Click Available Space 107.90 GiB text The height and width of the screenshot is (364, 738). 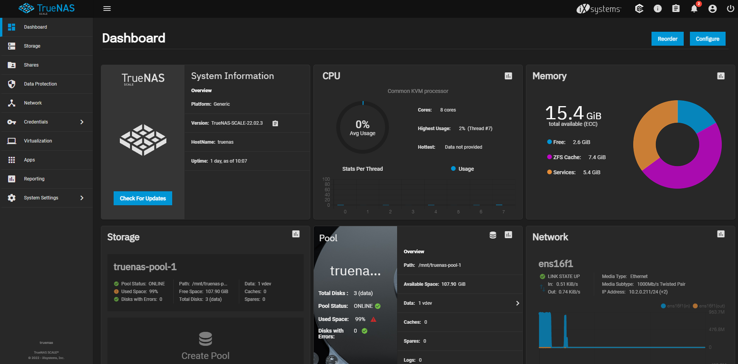(x=434, y=284)
